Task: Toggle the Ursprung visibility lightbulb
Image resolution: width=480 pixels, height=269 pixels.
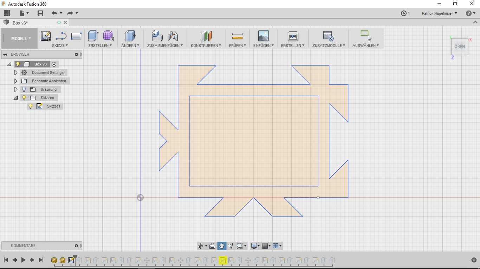Action: [24, 89]
